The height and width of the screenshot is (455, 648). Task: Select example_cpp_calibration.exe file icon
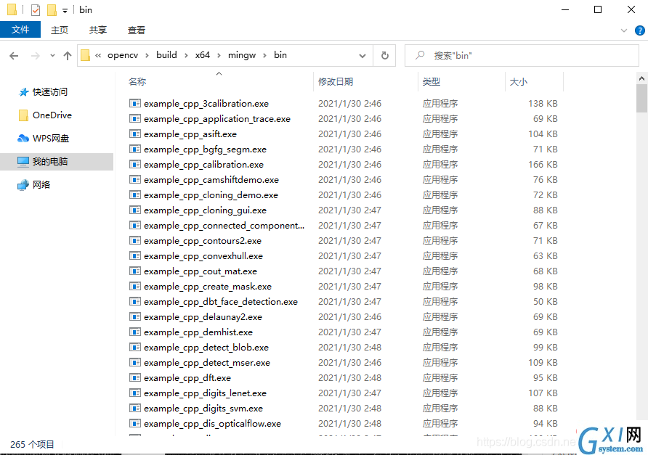point(134,164)
